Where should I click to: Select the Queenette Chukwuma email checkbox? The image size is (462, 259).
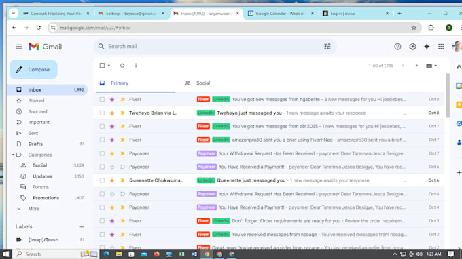click(102, 180)
